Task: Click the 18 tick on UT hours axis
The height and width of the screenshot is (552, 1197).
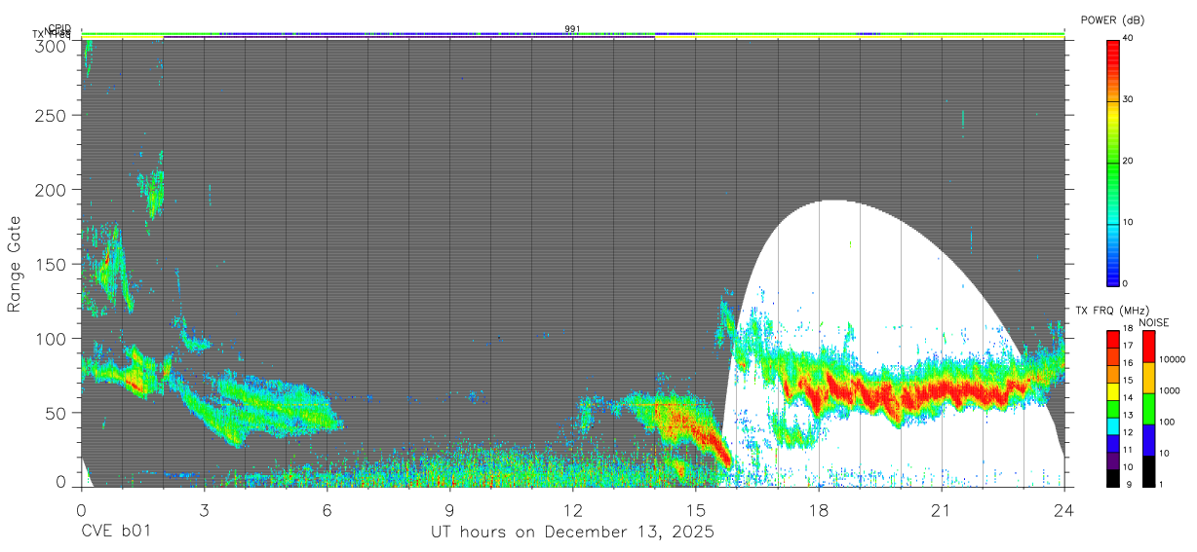Action: pyautogui.click(x=819, y=510)
